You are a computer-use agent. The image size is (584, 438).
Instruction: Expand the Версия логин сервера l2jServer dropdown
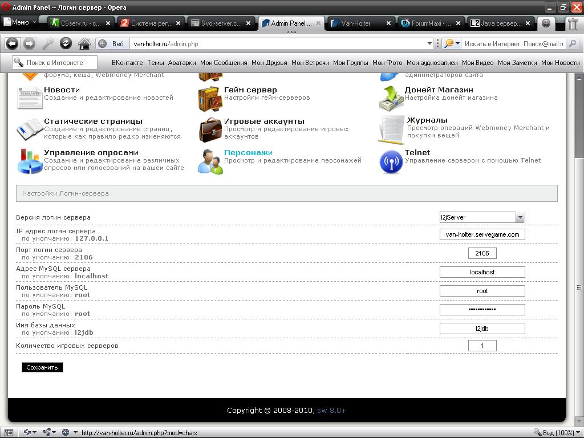click(482, 217)
